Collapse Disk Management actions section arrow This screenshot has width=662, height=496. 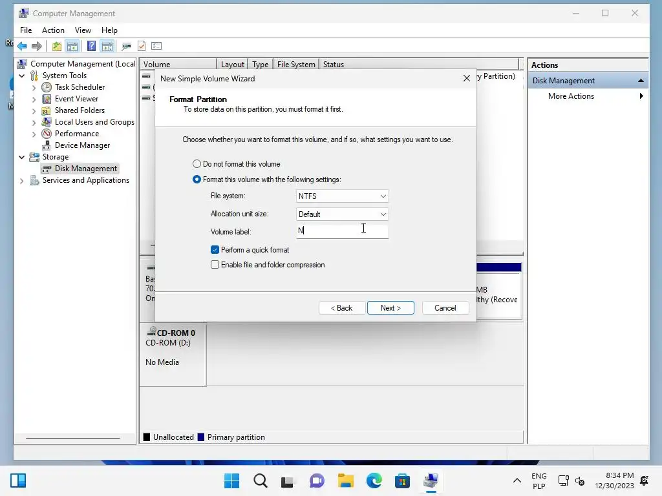[x=641, y=81]
